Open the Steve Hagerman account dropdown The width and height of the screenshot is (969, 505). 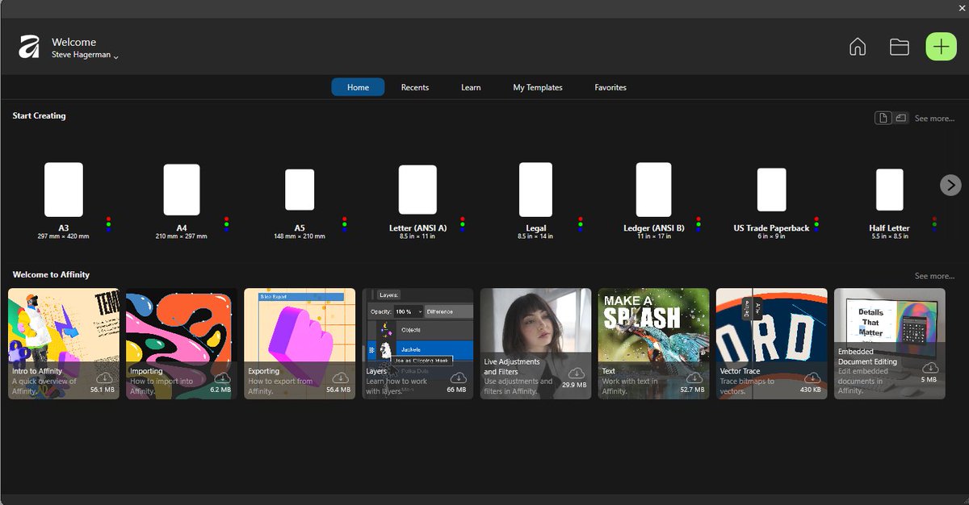[x=86, y=56]
